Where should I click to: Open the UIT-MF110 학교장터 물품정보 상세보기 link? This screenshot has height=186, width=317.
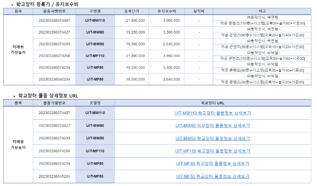point(213,151)
